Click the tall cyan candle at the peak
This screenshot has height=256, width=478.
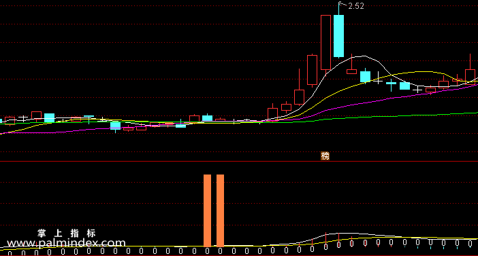click(x=338, y=36)
